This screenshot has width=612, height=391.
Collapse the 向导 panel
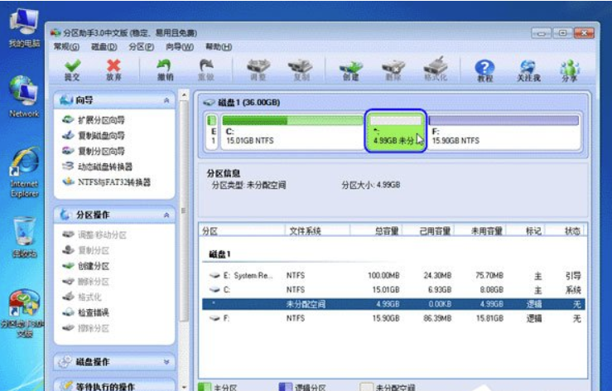(166, 100)
